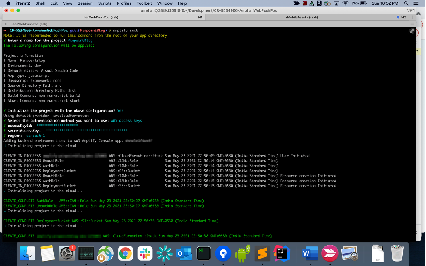
Task: Open the Profiles menu in iTerm2
Action: click(x=124, y=3)
